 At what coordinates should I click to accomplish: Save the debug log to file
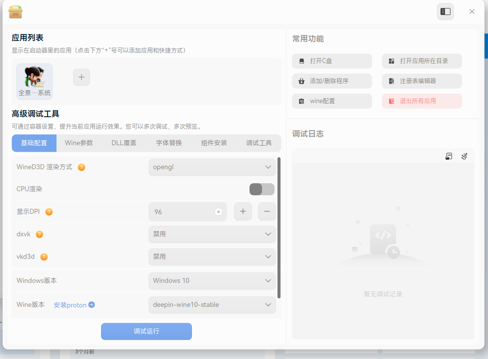pos(448,156)
